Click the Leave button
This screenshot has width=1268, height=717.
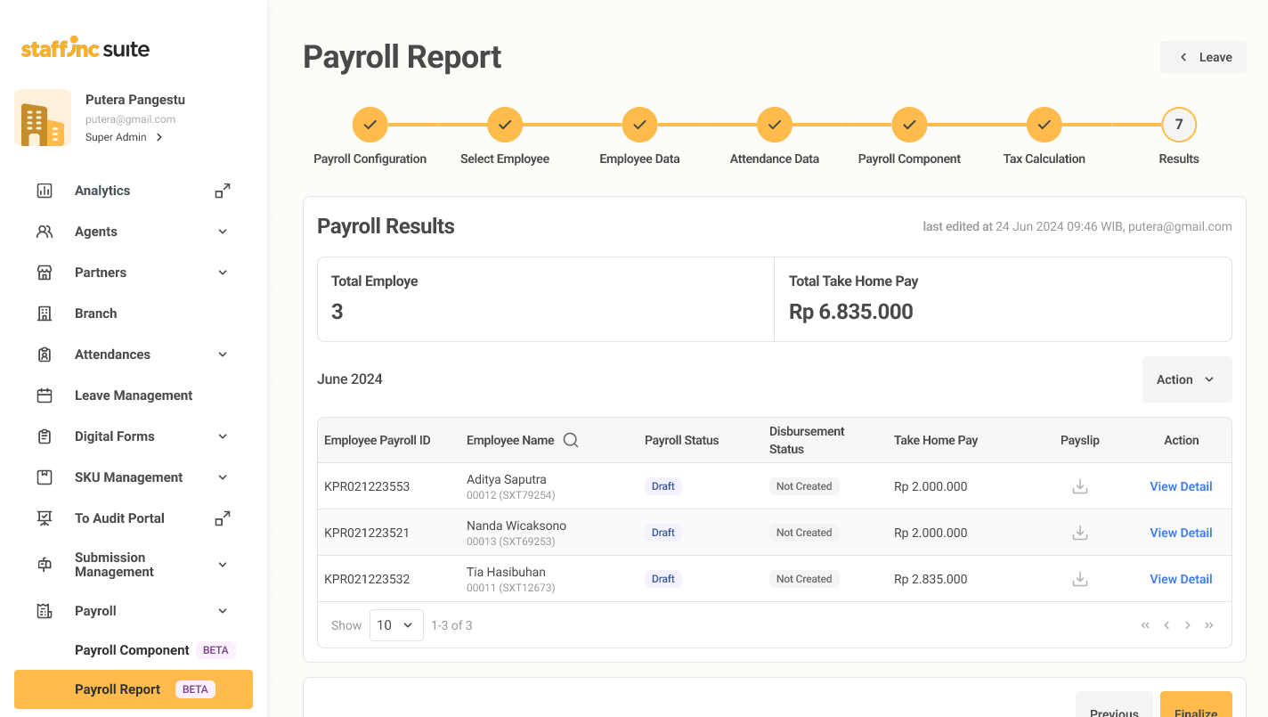[1203, 57]
